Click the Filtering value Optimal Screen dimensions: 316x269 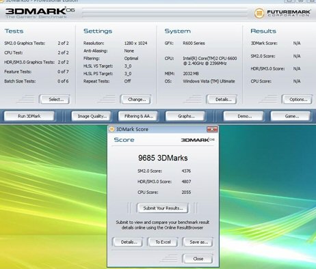[x=131, y=59]
